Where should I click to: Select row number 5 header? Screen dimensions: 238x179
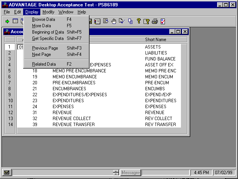pos(10,71)
